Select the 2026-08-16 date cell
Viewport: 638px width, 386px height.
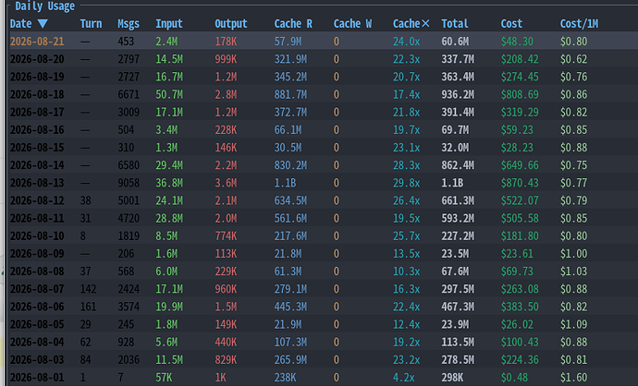[x=37, y=129]
